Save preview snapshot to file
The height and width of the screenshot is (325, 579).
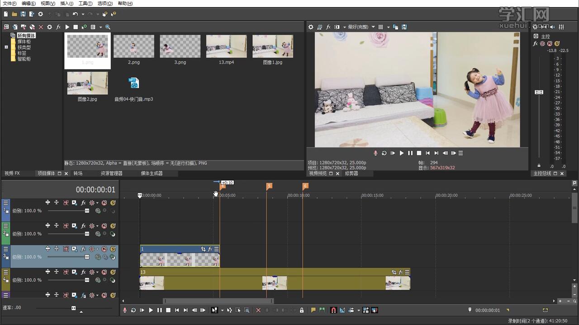pyautogui.click(x=404, y=27)
